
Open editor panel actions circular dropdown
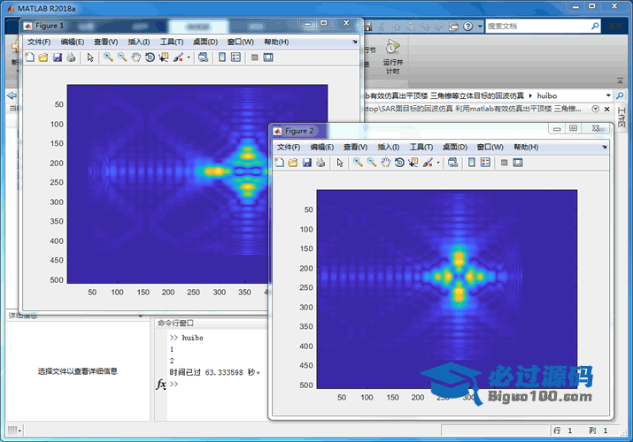coord(595,109)
